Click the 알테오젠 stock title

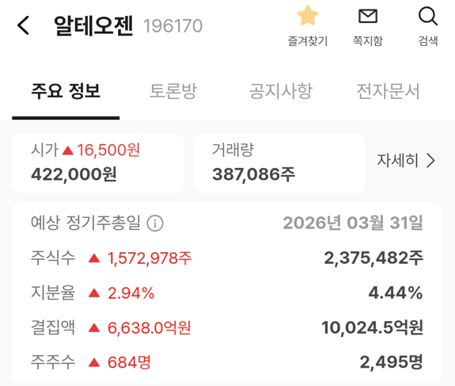click(x=93, y=26)
